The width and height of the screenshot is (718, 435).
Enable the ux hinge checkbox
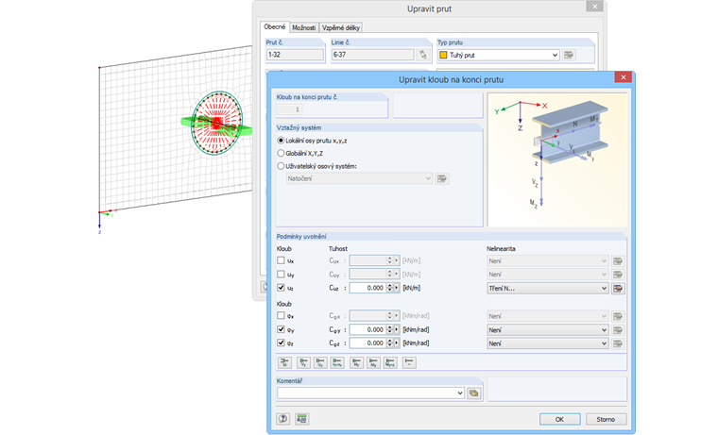[281, 260]
